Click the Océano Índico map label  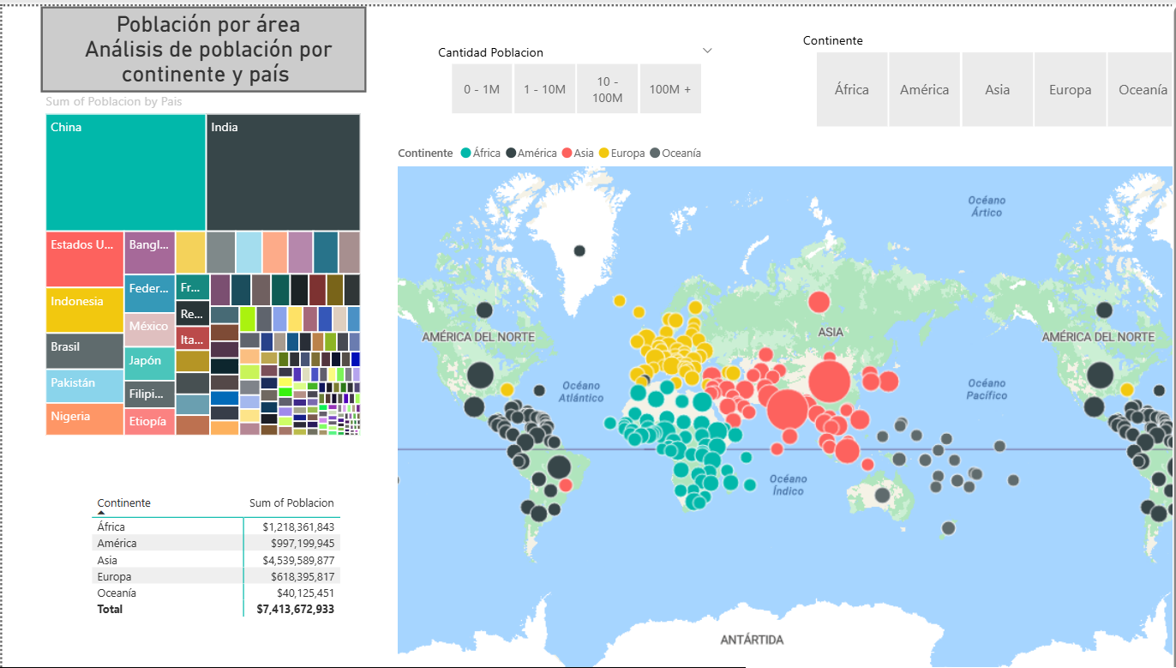tap(788, 484)
